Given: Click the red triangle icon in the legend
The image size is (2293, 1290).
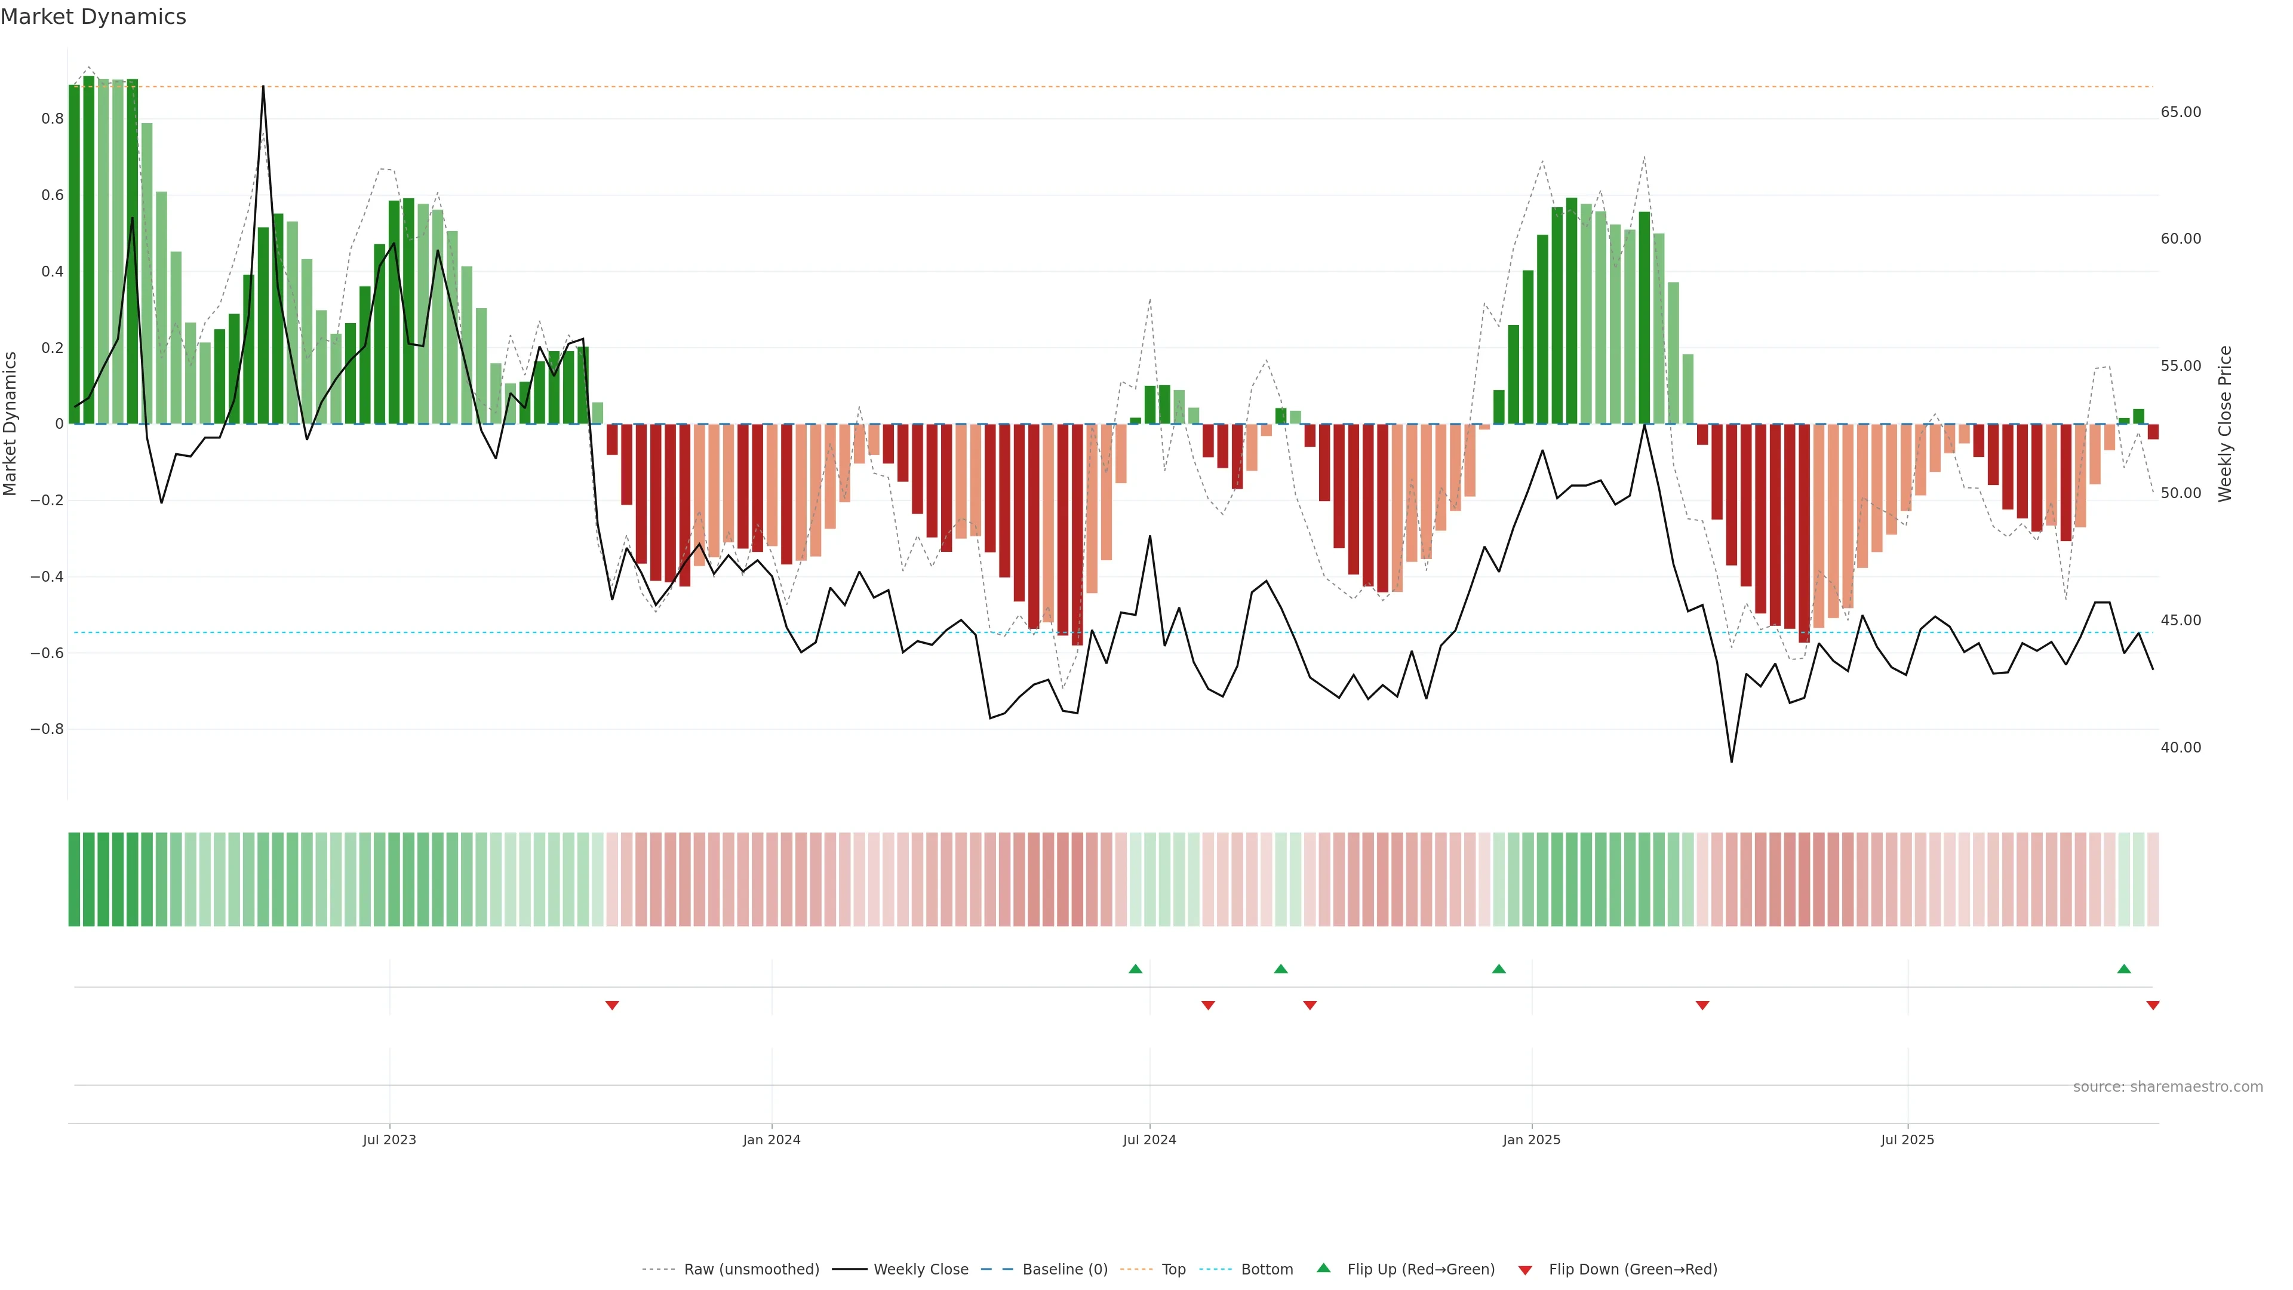Looking at the screenshot, I should pyautogui.click(x=1525, y=1270).
